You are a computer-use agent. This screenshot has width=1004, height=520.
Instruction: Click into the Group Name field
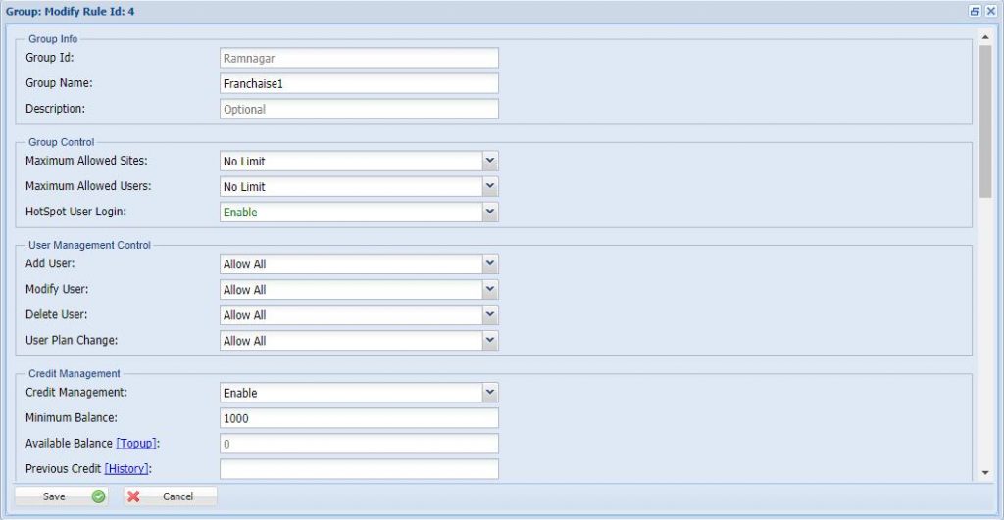coord(359,83)
